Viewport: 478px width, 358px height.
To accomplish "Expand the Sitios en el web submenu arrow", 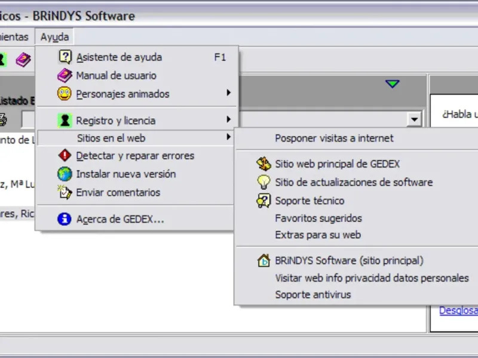I will tap(229, 137).
